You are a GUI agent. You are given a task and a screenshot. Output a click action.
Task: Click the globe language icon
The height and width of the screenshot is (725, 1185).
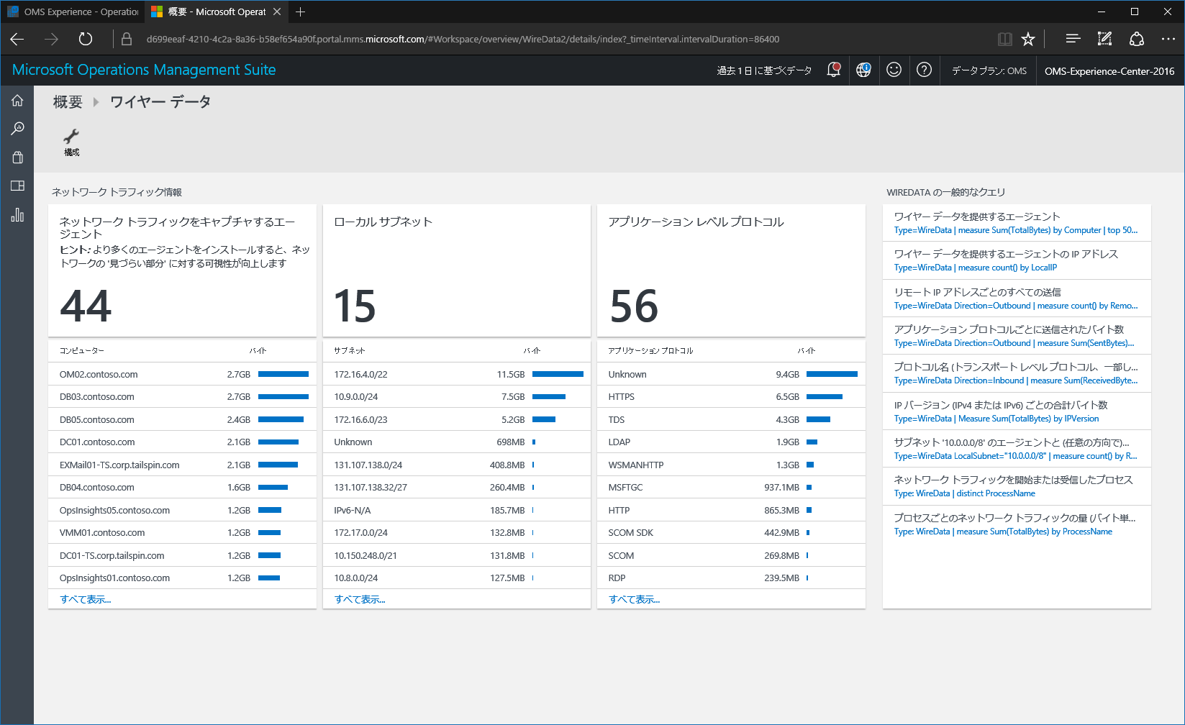coord(863,70)
